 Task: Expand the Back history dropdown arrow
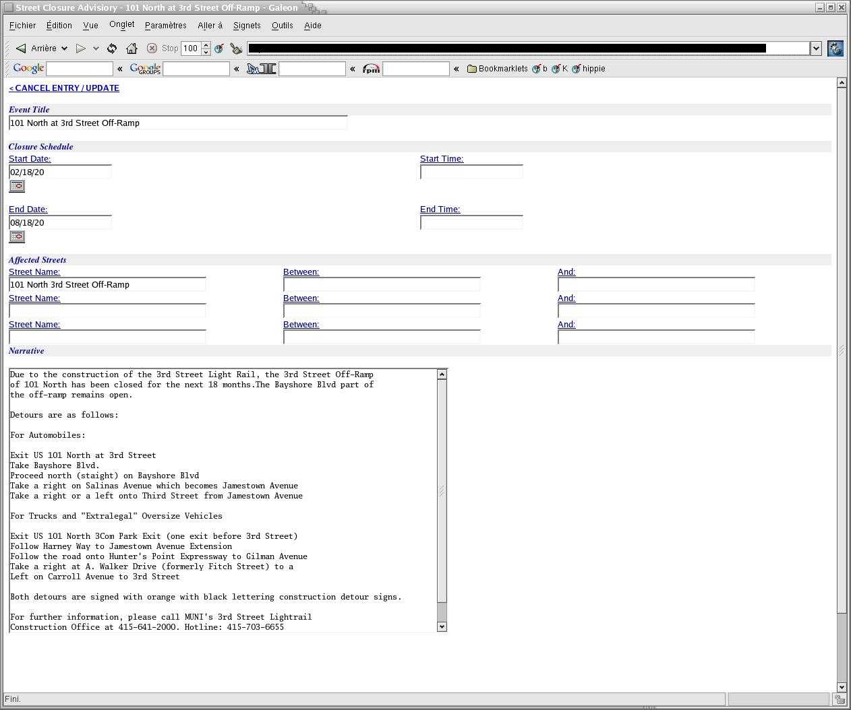point(64,49)
